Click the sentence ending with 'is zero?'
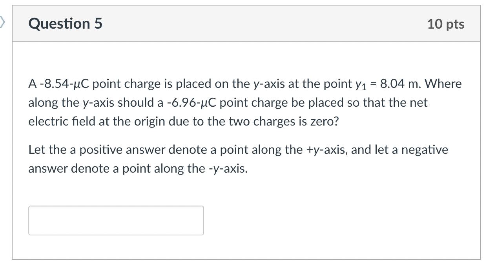The width and height of the screenshot is (496, 266). pyautogui.click(x=182, y=121)
